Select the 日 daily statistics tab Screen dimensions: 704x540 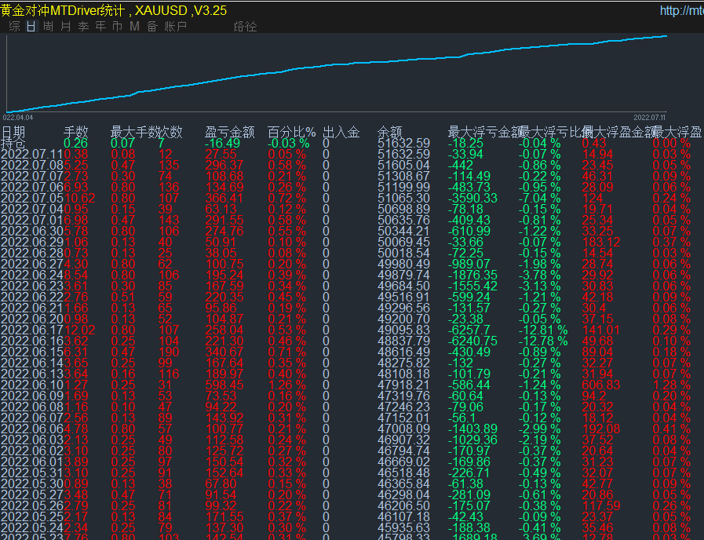pyautogui.click(x=31, y=27)
